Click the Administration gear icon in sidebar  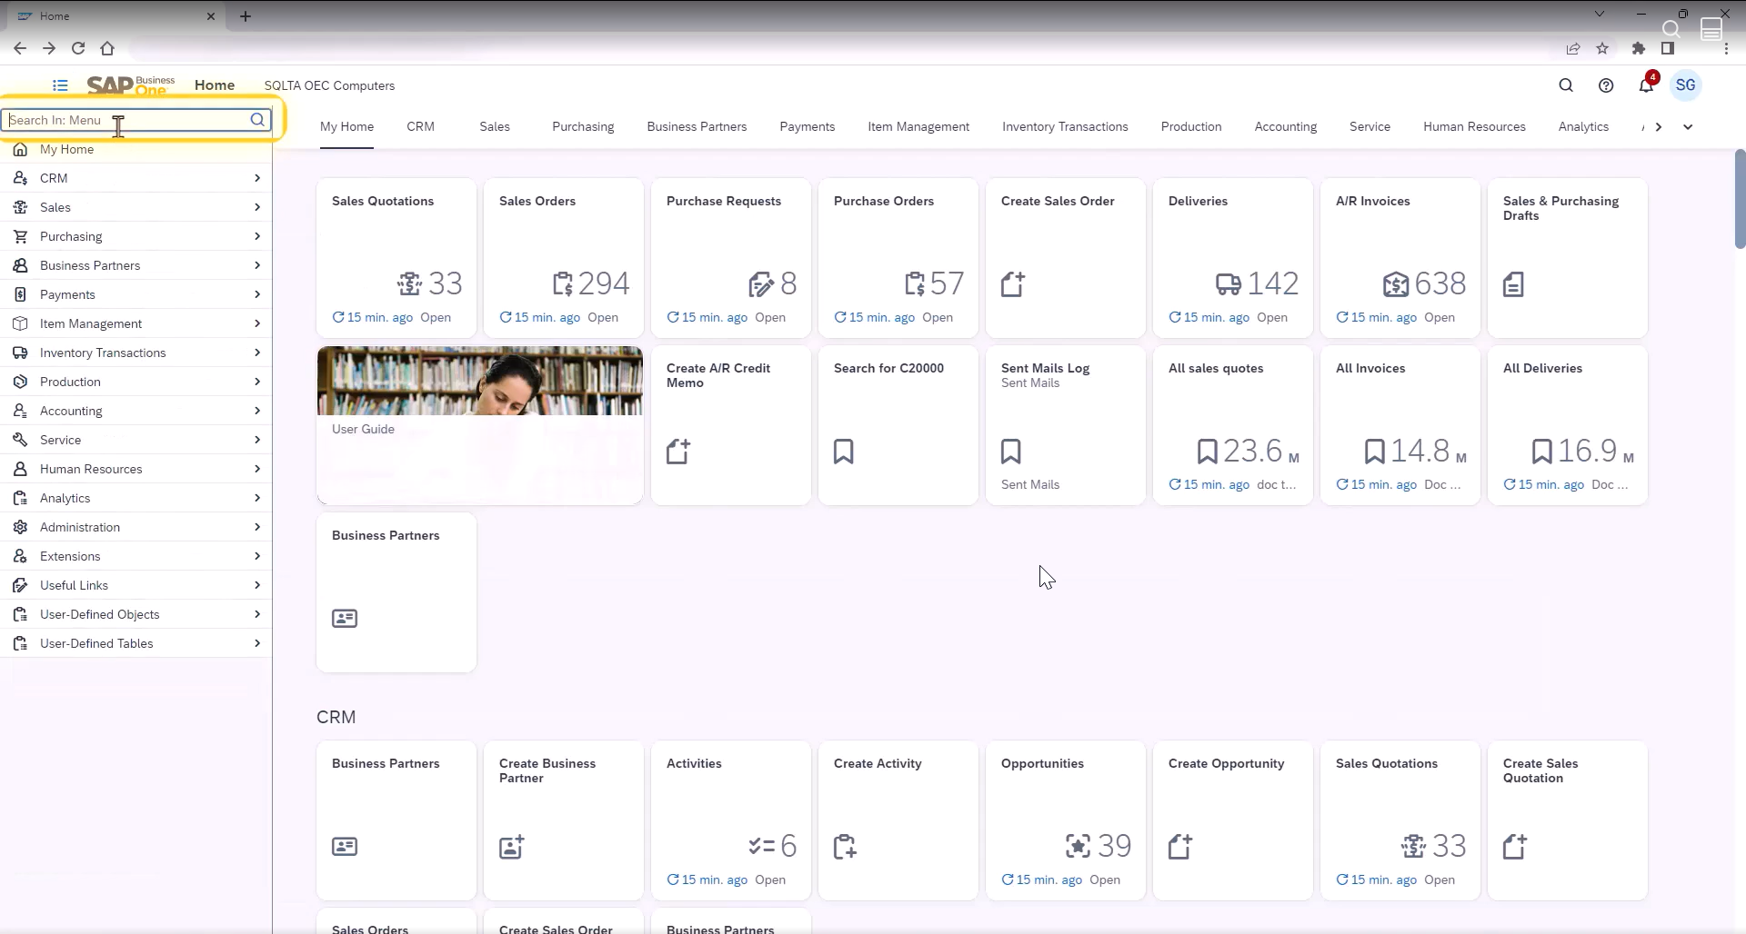20,527
